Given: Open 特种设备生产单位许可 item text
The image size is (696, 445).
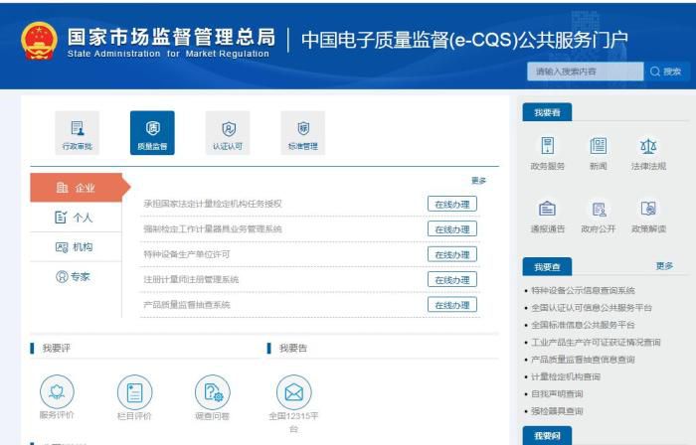Looking at the screenshot, I should 187,254.
